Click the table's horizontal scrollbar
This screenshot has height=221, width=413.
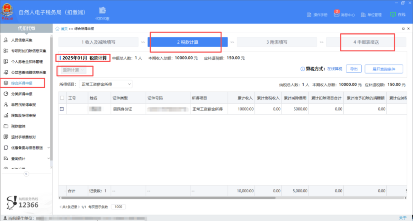pos(168,198)
